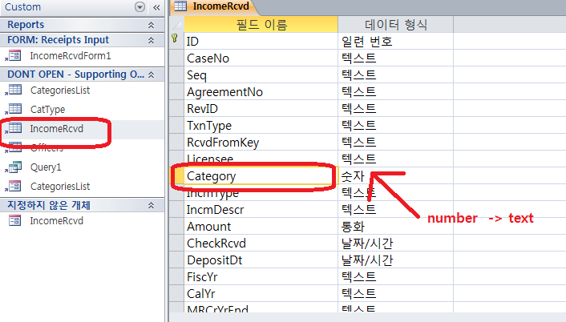Click the 지정하지 않은 개체 header
Image resolution: width=566 pixels, height=322 pixels.
(x=83, y=205)
